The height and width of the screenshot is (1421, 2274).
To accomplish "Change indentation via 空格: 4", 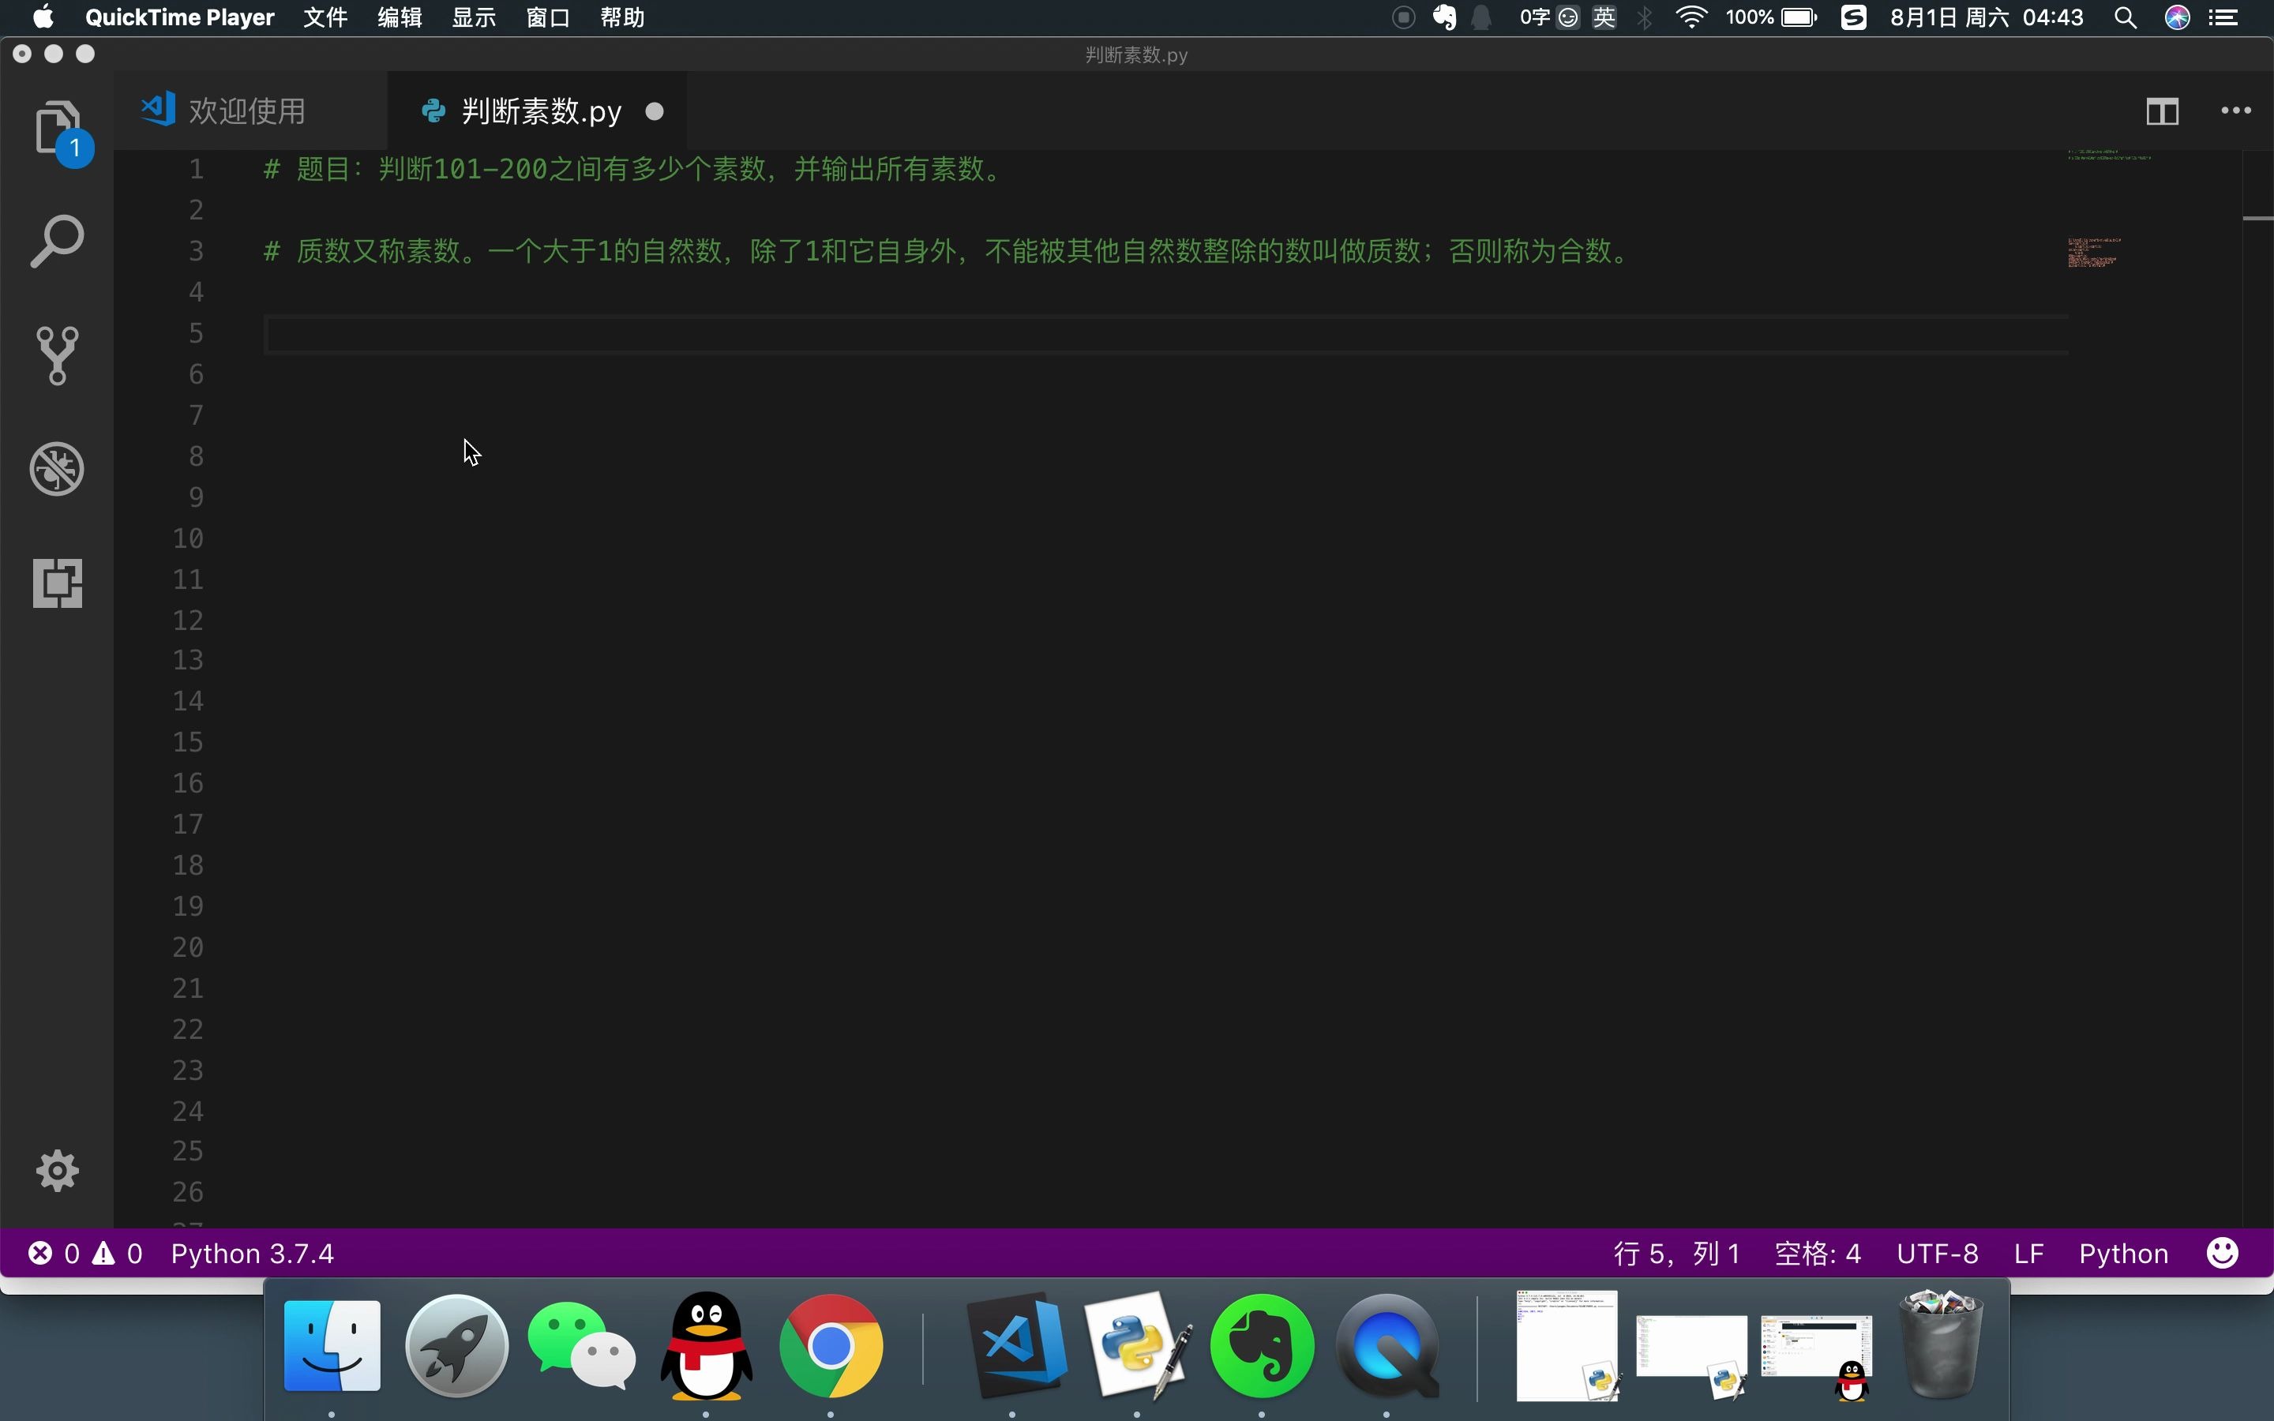I will [1818, 1254].
